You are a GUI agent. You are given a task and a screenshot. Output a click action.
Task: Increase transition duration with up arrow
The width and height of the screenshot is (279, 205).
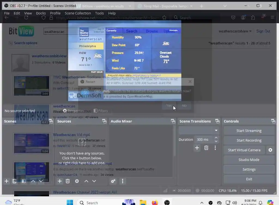[216, 138]
